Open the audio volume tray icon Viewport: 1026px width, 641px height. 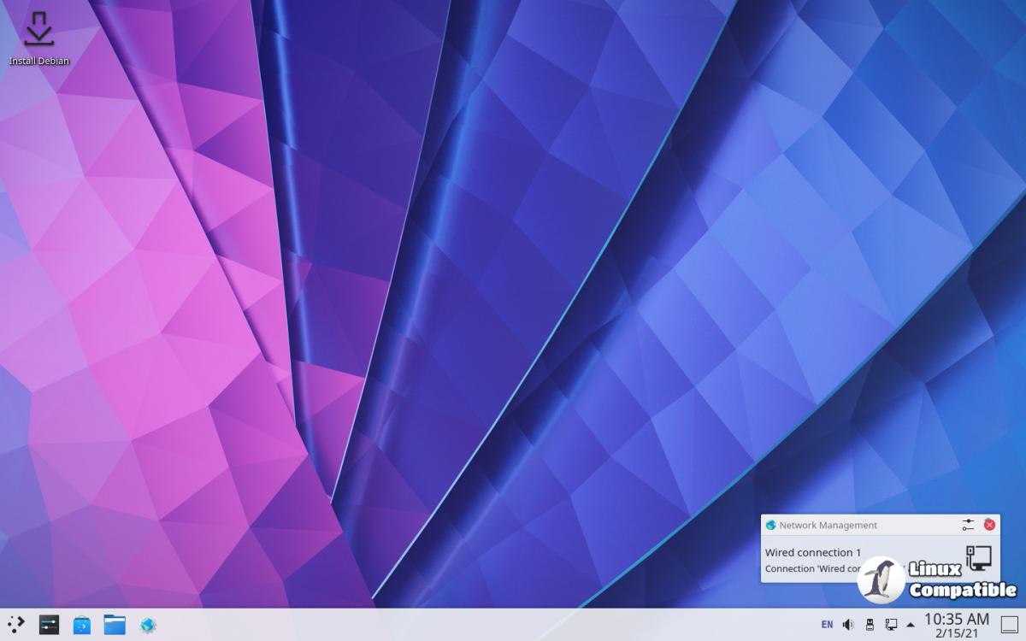pyautogui.click(x=848, y=625)
